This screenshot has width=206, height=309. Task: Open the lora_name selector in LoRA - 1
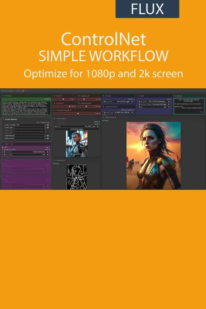point(26,152)
